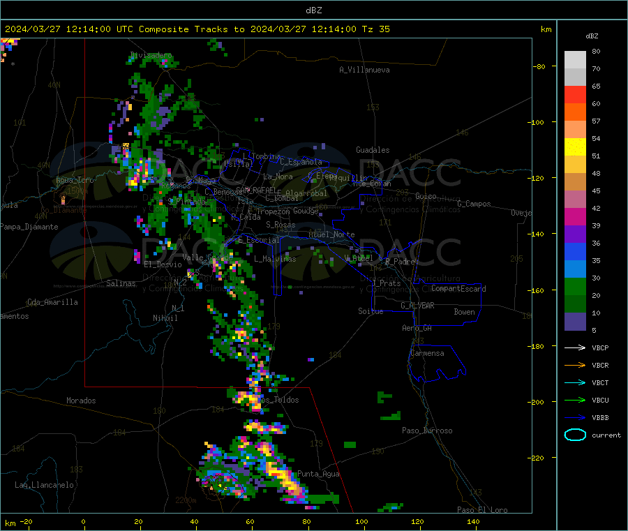The width and height of the screenshot is (628, 531).
Task: Click the 'J_Prats' map label
Action: coord(386,283)
